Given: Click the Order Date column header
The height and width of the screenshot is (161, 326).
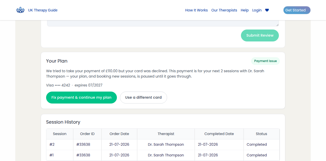Looking at the screenshot, I should tap(119, 134).
